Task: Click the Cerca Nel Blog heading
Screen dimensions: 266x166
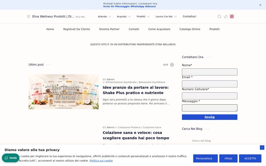Action: tap(192, 129)
